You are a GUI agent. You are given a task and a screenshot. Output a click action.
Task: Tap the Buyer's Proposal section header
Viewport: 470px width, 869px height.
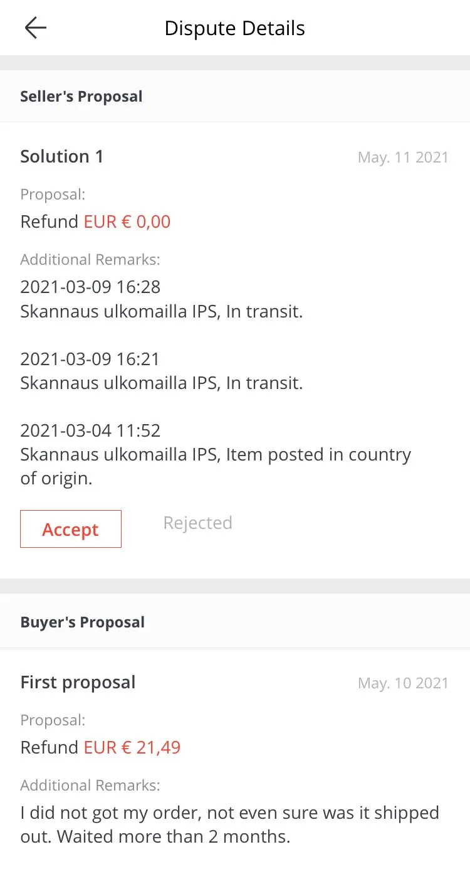(83, 622)
